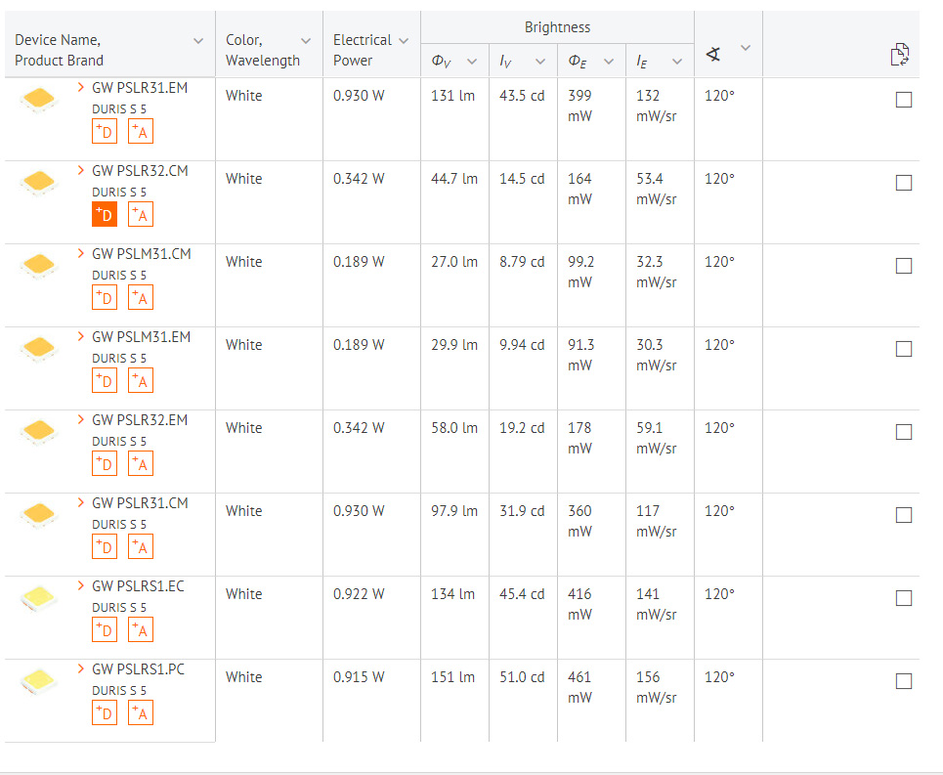Open the luminous flux ΦV column dropdown
The height and width of the screenshot is (775, 943).
[472, 62]
